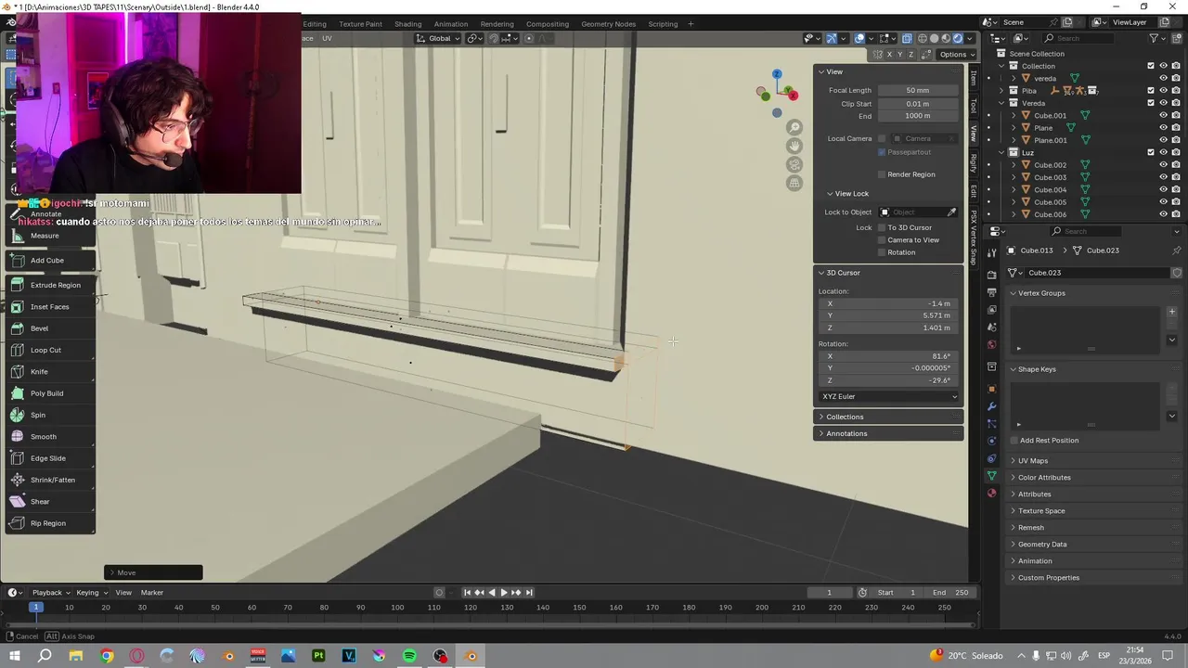The width and height of the screenshot is (1188, 668).
Task: Click the 3D Cursor Location X field
Action: pyautogui.click(x=889, y=303)
